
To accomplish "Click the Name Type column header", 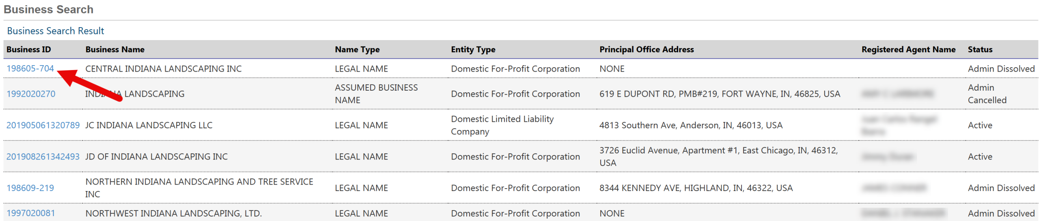I will pyautogui.click(x=357, y=49).
